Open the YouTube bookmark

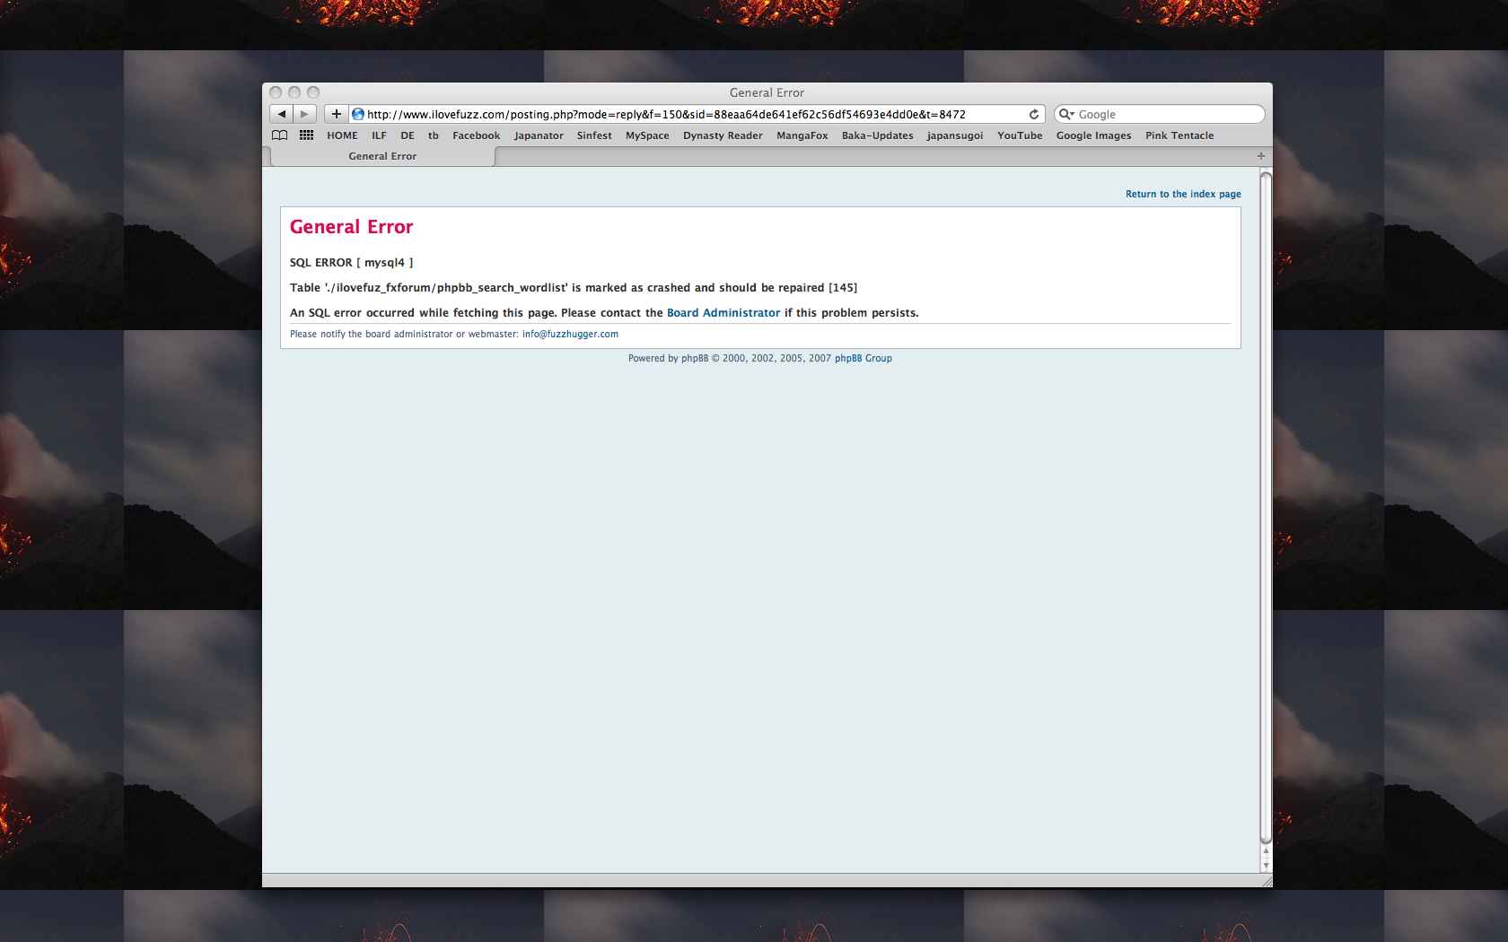1020,135
